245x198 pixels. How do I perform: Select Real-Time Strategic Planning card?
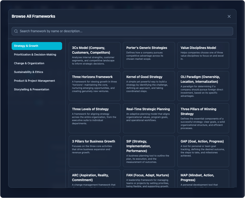149,118
